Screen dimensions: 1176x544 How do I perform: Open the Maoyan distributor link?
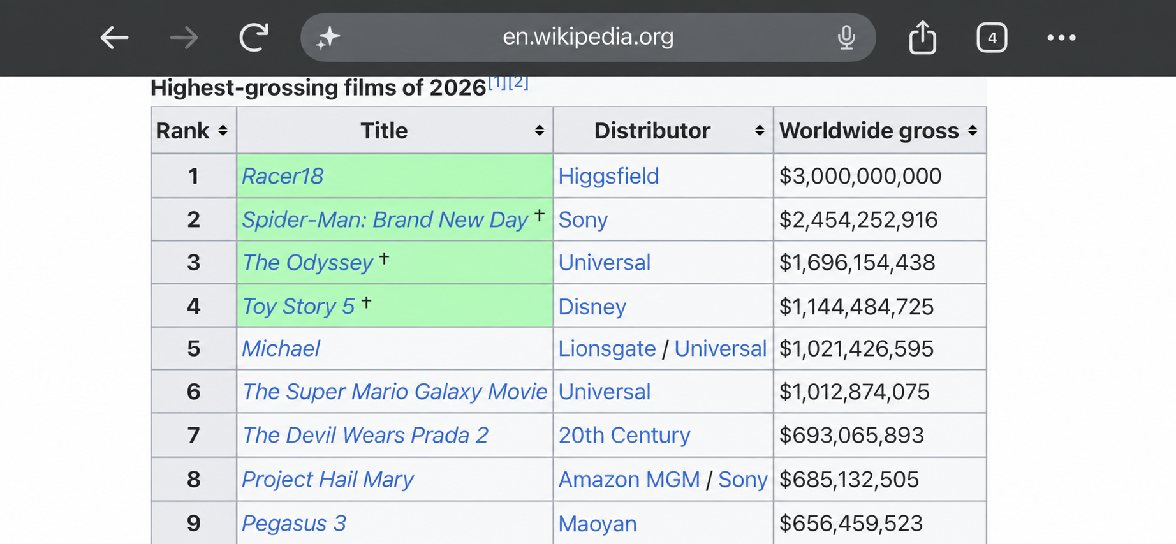point(598,524)
